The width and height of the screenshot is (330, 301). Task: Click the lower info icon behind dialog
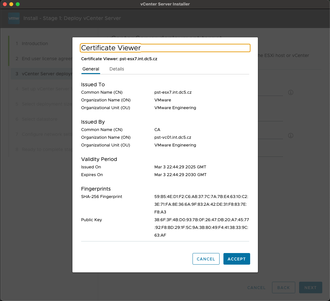(291, 136)
